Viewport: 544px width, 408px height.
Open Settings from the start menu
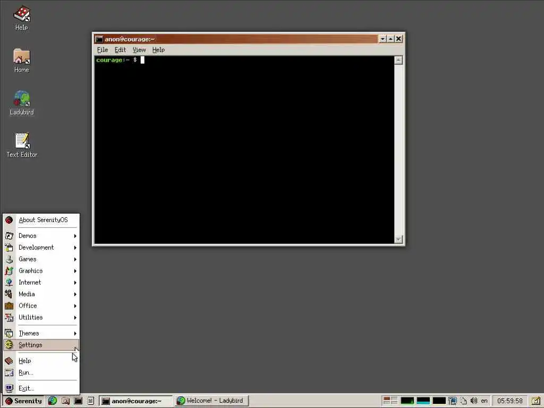tap(41, 345)
